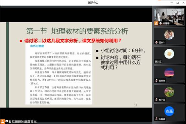186x124 pixels.
Task: Click the 聂汉江 name label
Action: pyautogui.click(x=158, y=61)
